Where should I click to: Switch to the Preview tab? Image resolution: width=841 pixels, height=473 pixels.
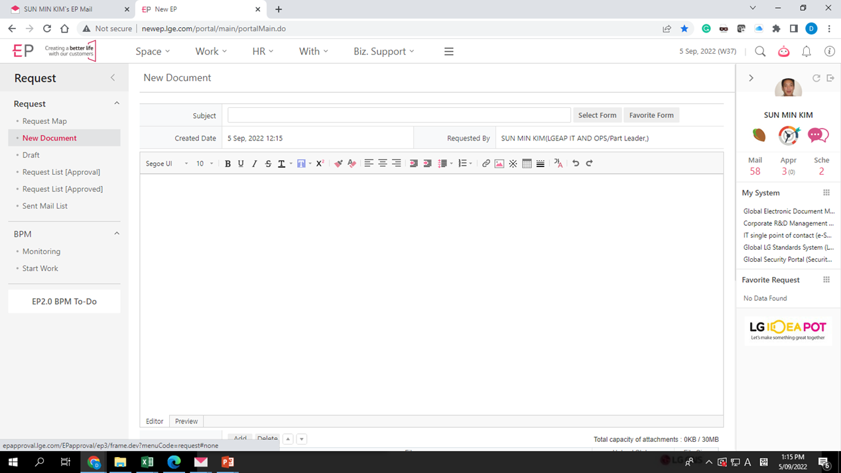click(x=186, y=421)
